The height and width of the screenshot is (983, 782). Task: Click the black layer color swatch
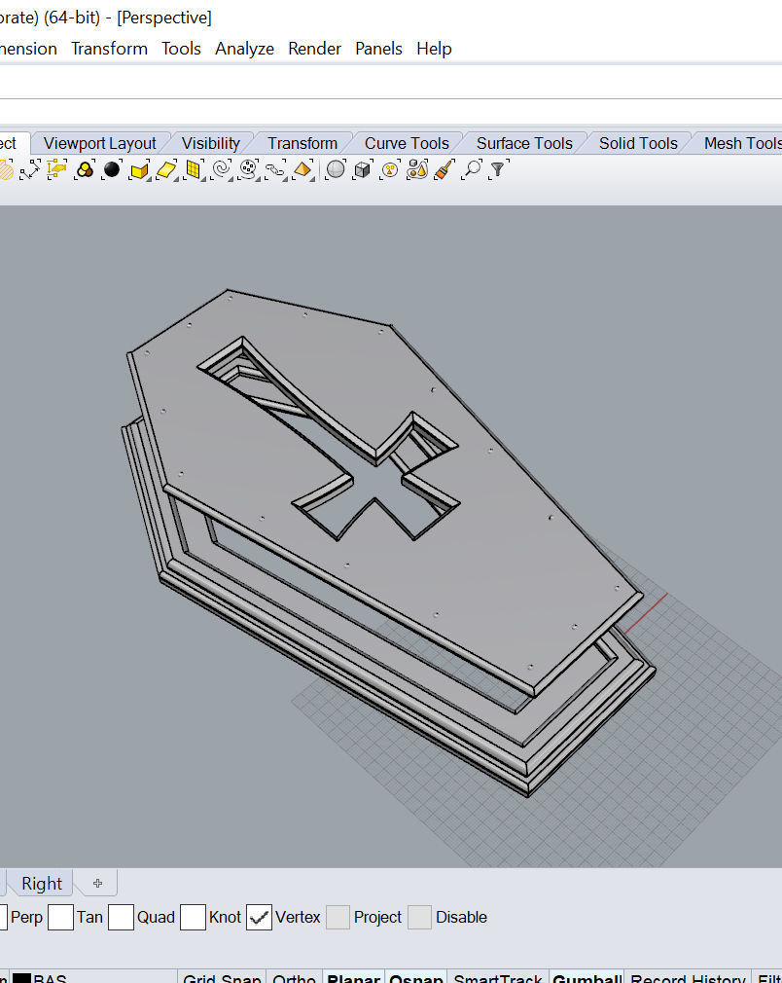point(22,978)
